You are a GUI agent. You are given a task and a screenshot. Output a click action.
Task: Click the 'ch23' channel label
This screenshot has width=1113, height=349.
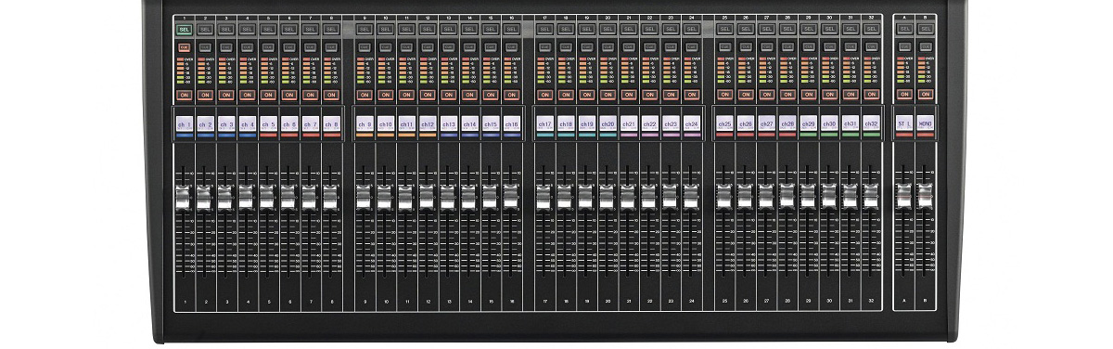671,123
